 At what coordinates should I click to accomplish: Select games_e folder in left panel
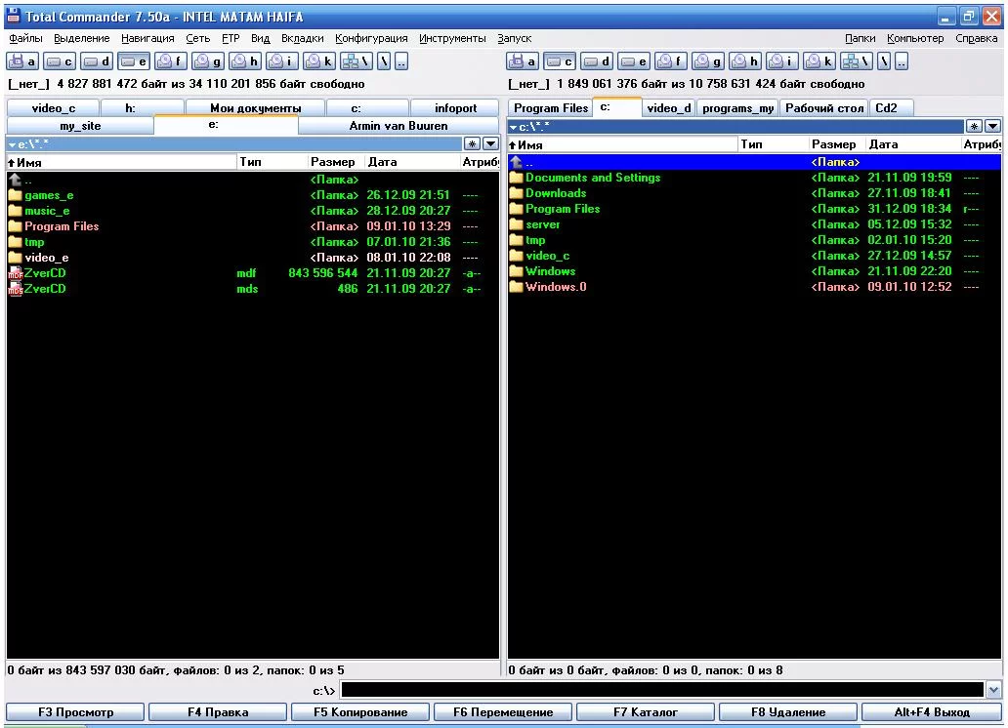pyautogui.click(x=253, y=195)
